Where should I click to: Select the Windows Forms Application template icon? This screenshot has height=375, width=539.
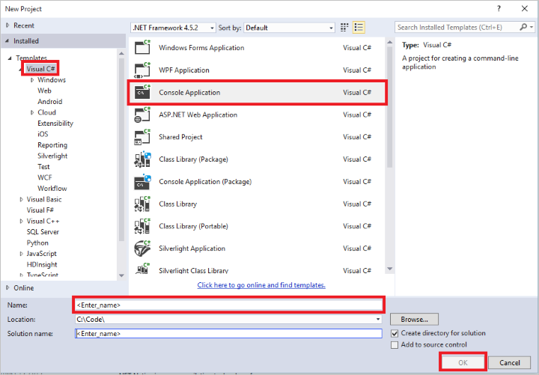142,47
